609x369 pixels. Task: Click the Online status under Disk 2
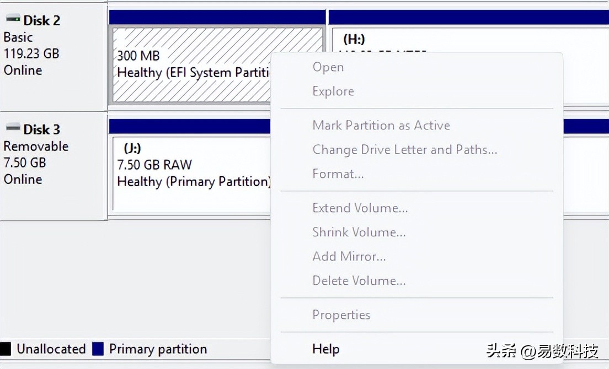click(x=23, y=70)
